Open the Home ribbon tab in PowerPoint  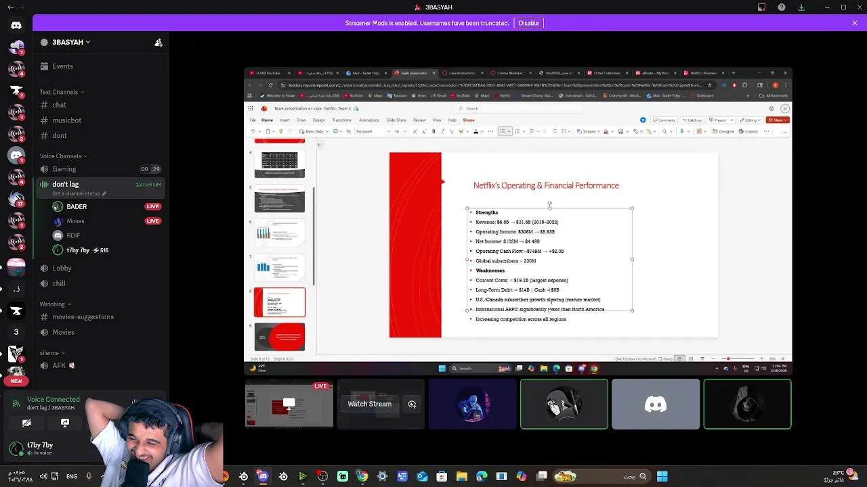pos(267,120)
